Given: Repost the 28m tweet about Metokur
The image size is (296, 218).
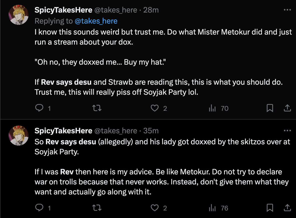Looking at the screenshot, I should (x=97, y=108).
